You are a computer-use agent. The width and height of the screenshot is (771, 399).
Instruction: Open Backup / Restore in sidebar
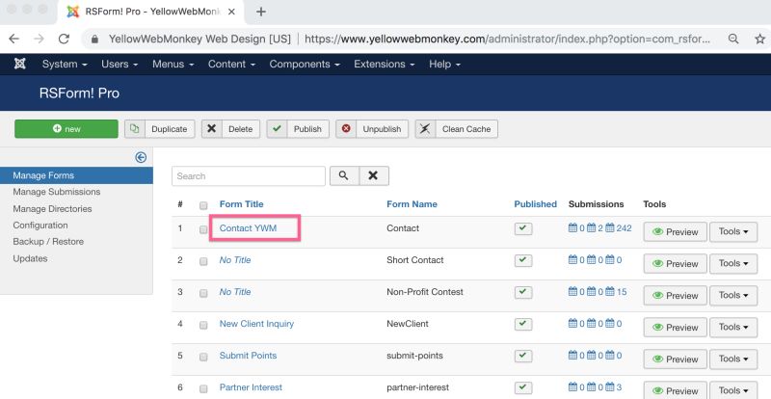tap(48, 242)
